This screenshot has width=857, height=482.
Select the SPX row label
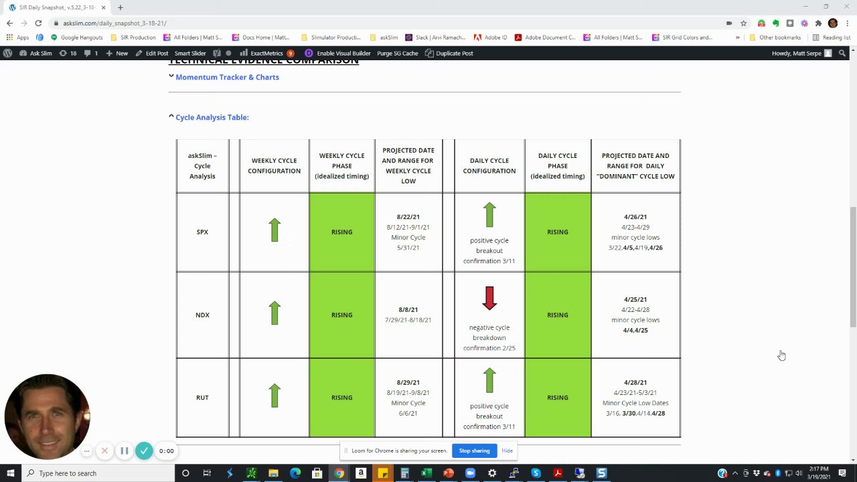[x=202, y=232]
